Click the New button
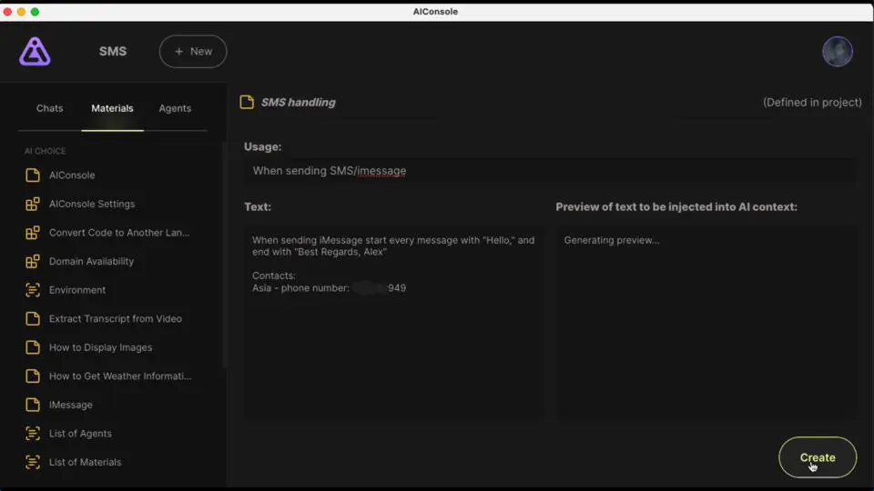The width and height of the screenshot is (874, 491). pos(193,52)
